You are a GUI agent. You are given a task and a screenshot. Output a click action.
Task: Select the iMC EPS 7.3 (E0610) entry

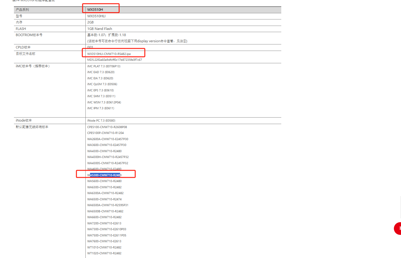tap(101, 90)
